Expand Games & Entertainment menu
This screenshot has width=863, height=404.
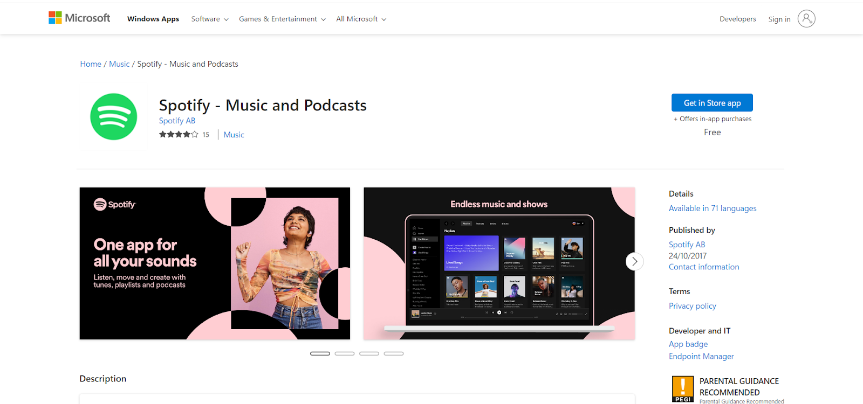pos(282,19)
